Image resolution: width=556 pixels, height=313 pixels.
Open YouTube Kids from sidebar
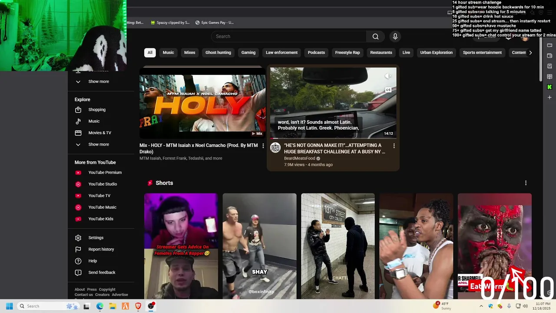click(101, 219)
